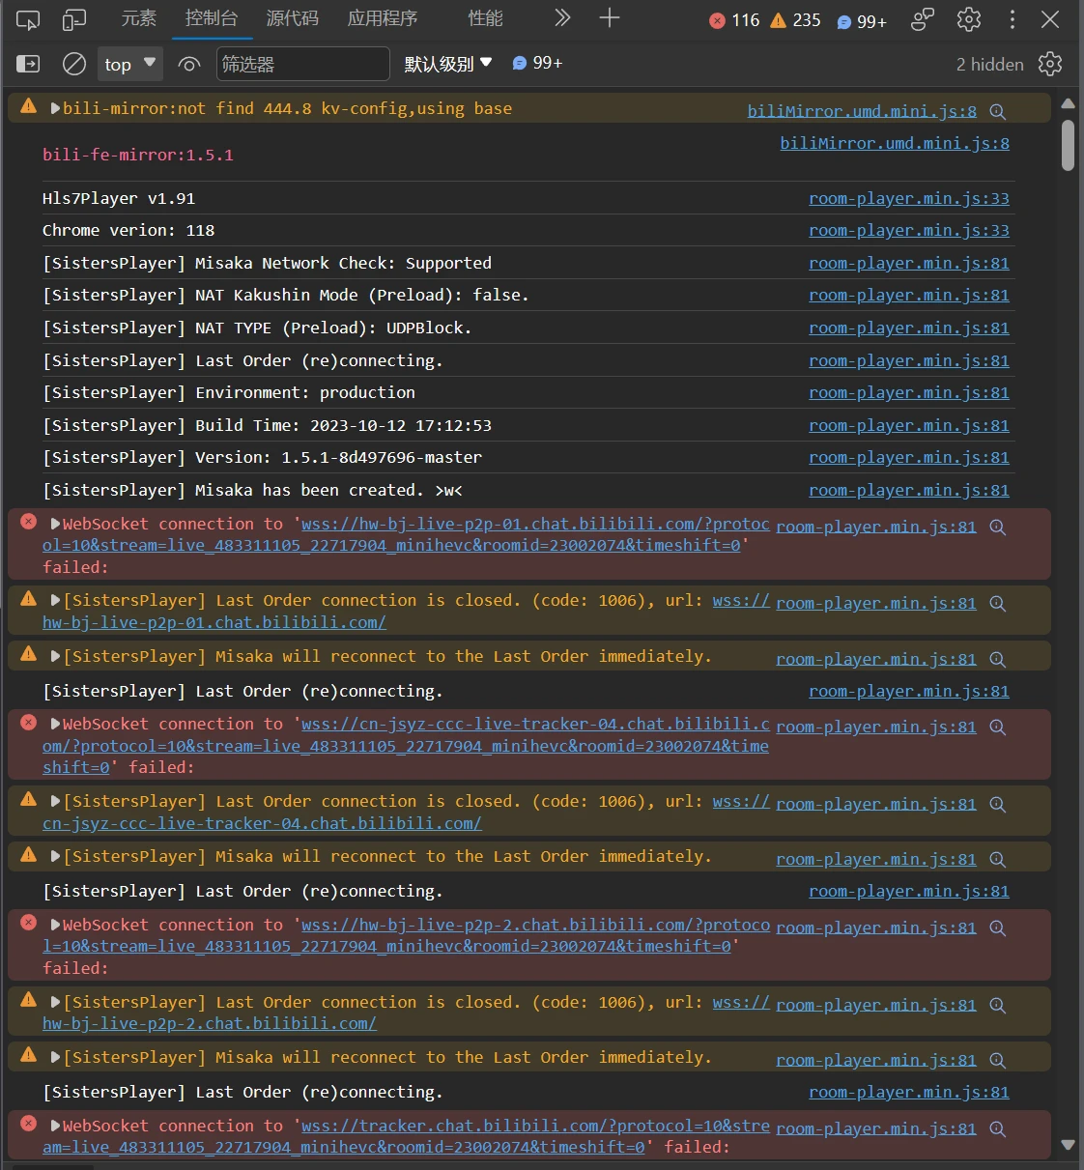This screenshot has width=1084, height=1170.
Task: Click the top 99+ issues counter
Action: (862, 21)
